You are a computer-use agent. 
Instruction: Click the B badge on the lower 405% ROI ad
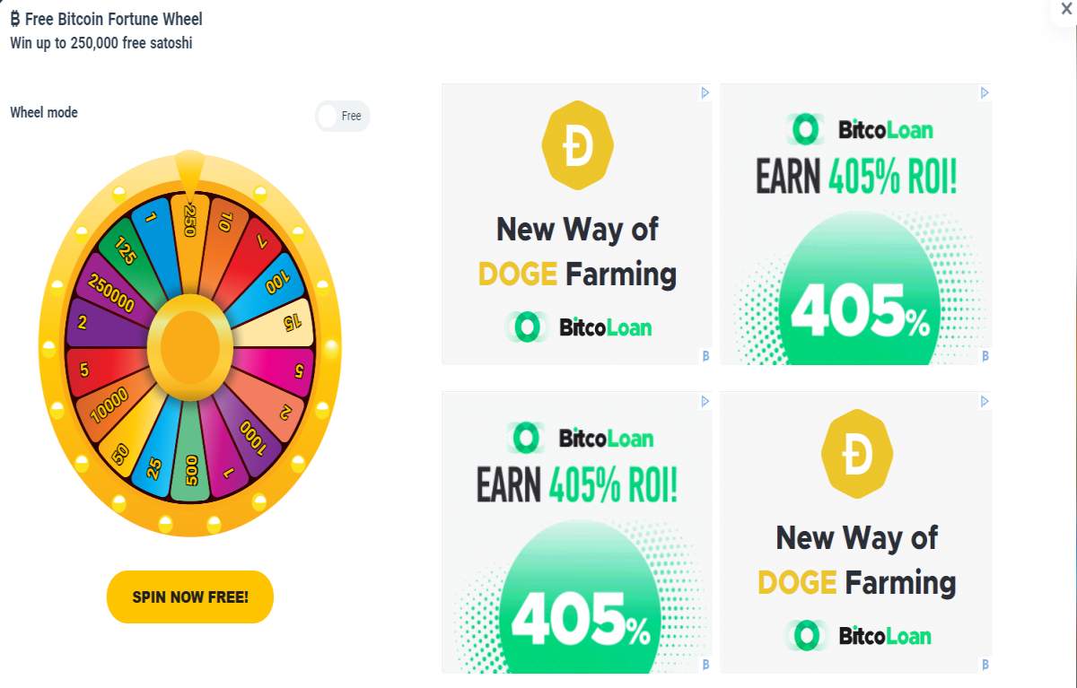point(705,665)
